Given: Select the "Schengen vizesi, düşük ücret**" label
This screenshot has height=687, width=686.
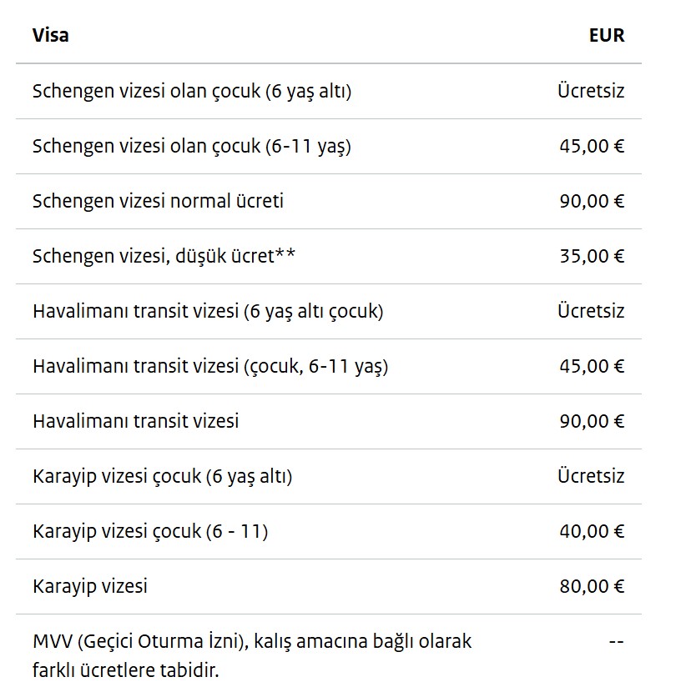Looking at the screenshot, I should (x=164, y=256).
